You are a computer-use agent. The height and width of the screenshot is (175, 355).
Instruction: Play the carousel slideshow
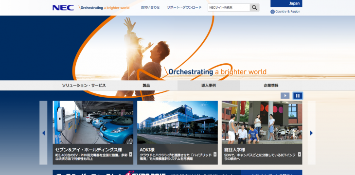285,96
